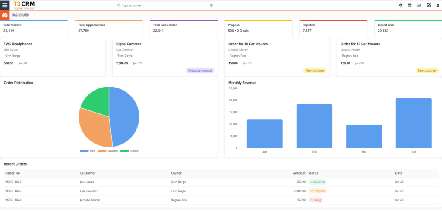The height and width of the screenshot is (213, 442).
Task: Click the quick create plus icon
Action: click(x=401, y=5)
